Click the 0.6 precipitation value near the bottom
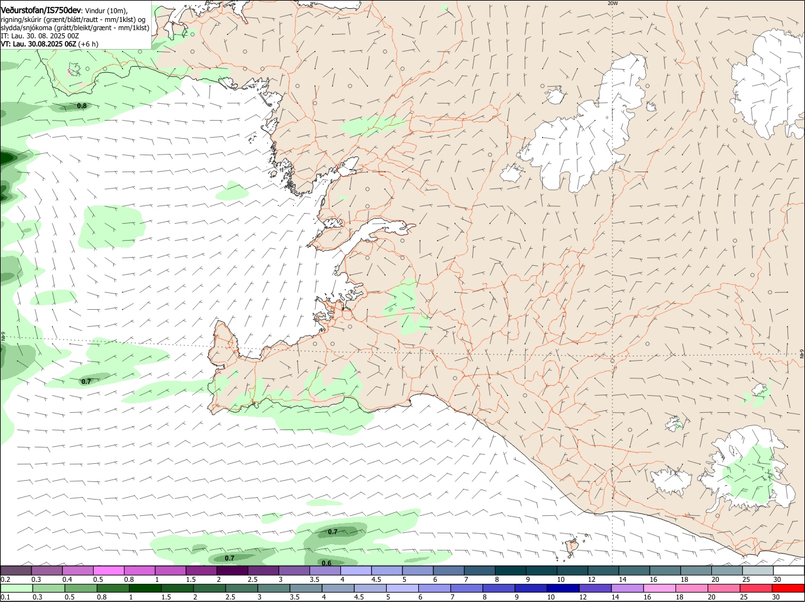The image size is (805, 602). [x=326, y=563]
